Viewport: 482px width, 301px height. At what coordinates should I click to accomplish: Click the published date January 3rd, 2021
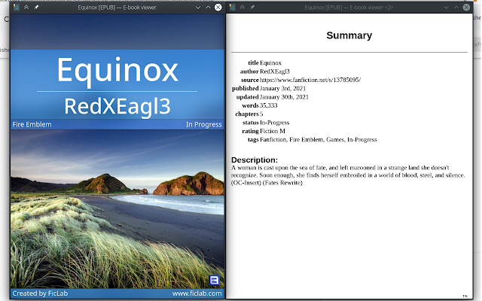point(283,89)
